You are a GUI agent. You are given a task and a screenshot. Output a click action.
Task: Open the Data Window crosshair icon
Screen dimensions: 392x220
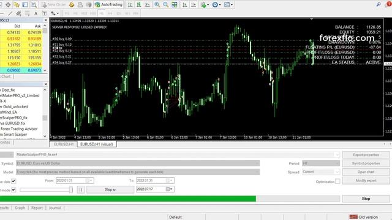click(x=8, y=4)
